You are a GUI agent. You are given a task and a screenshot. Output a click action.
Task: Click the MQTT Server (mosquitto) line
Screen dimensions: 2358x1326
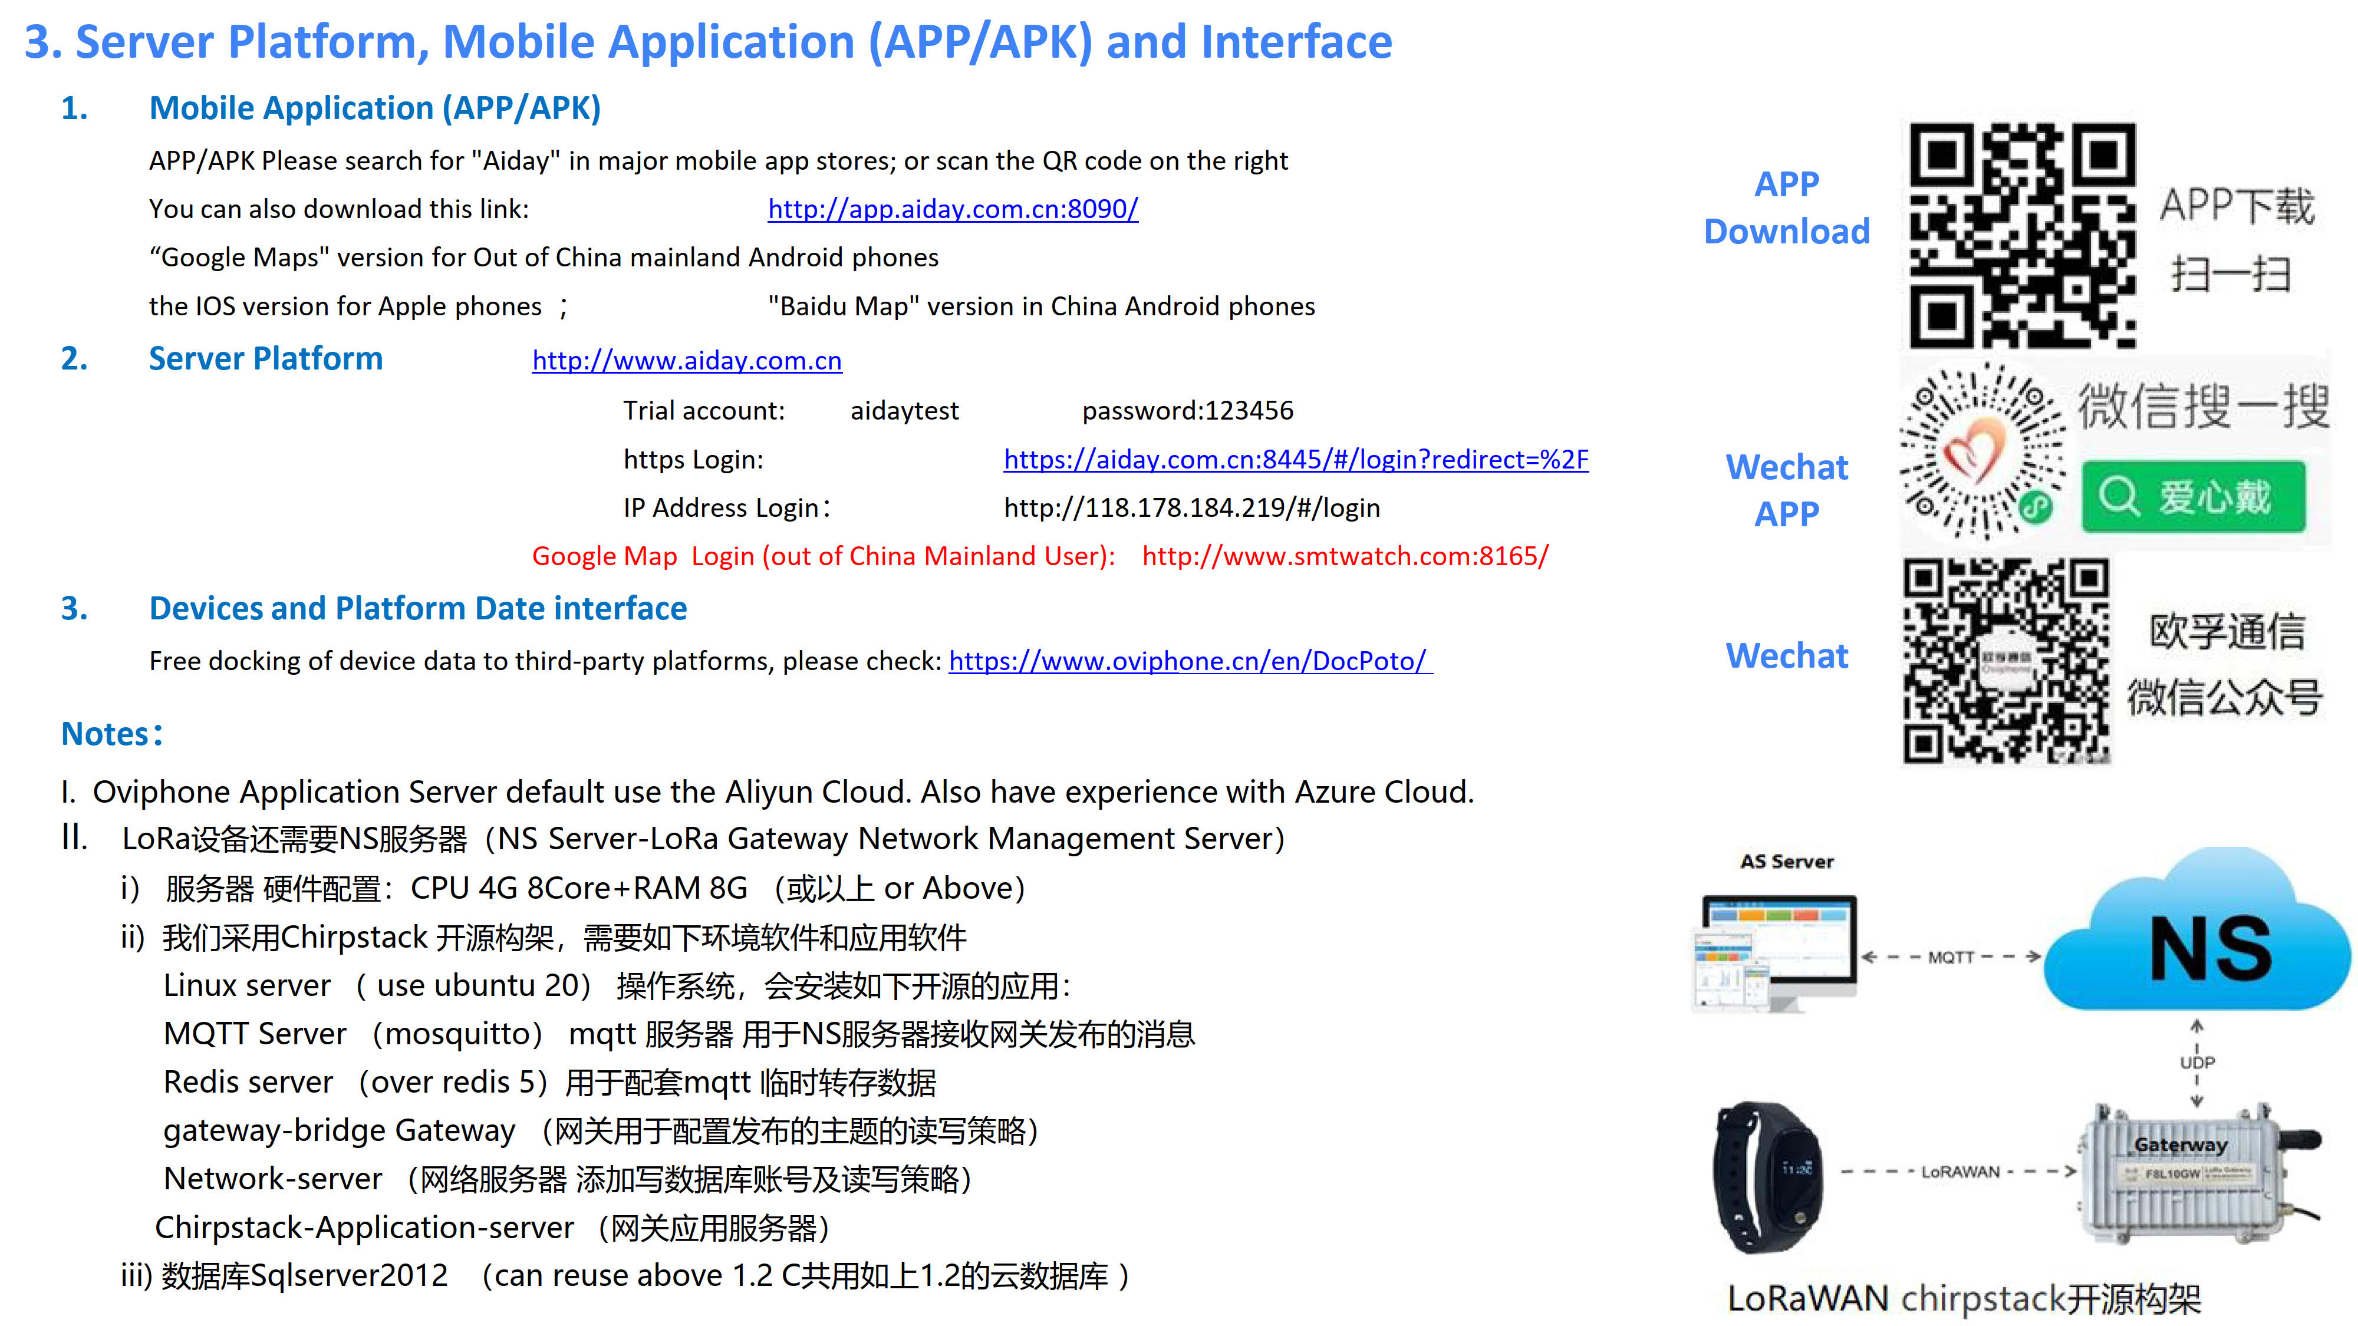click(679, 1034)
